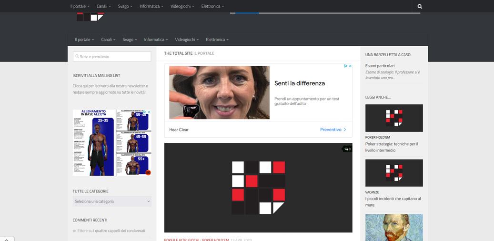This screenshot has height=241, width=494.
Task: Open the Poker strategia article thumbnail
Action: pos(394,118)
